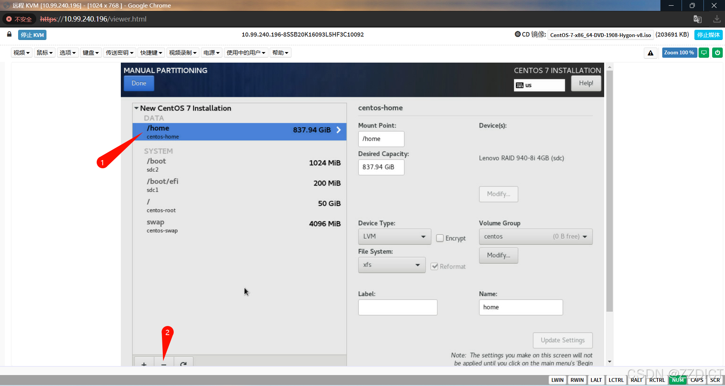Screen dimensions: 725x386
Task: Click the Update Settings button
Action: click(562, 340)
